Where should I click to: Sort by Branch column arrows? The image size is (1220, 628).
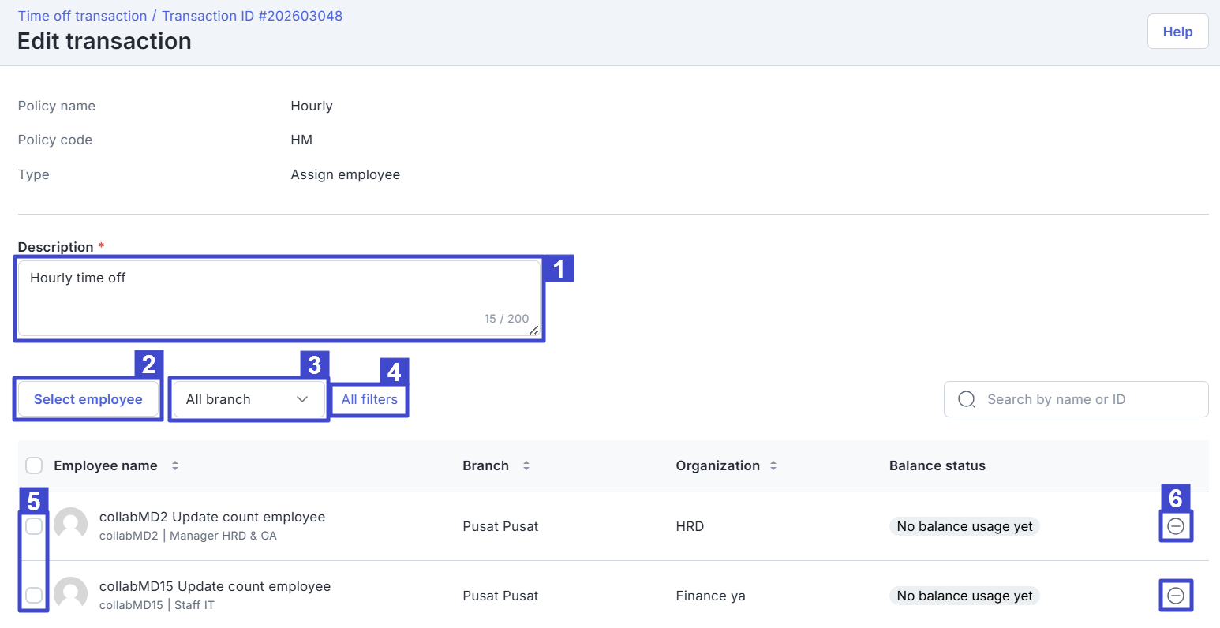(x=526, y=465)
